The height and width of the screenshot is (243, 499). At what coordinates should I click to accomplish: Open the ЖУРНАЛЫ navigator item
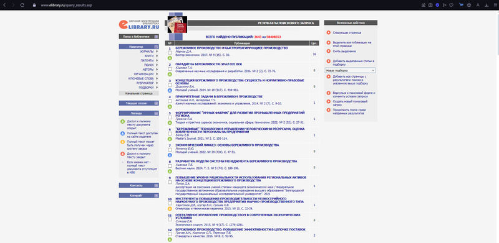[x=147, y=52]
